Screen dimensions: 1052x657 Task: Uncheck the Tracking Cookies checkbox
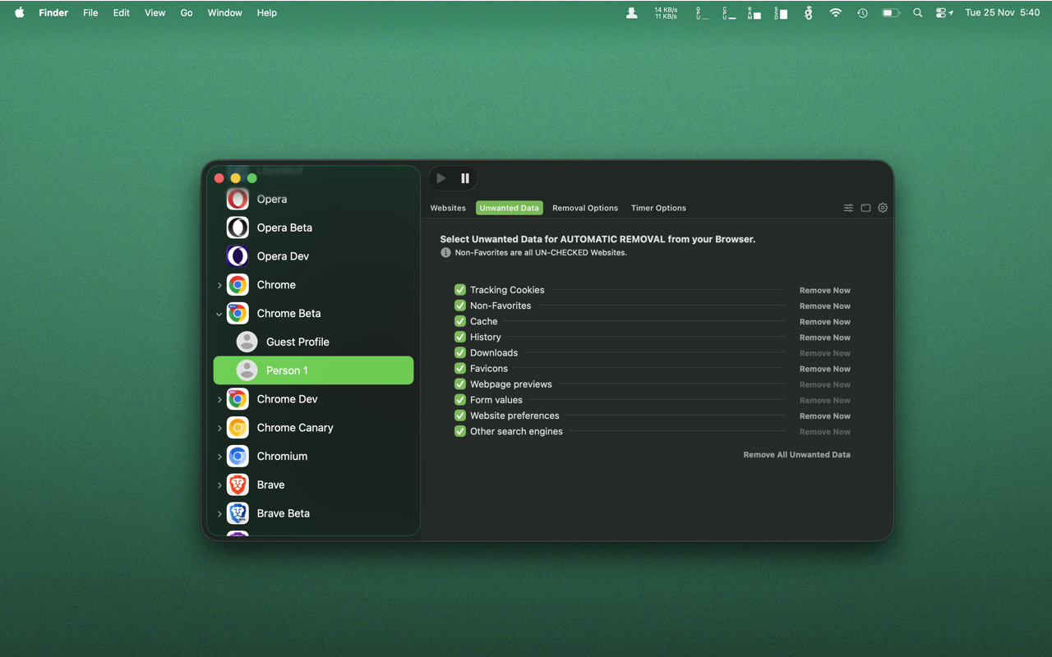460,290
